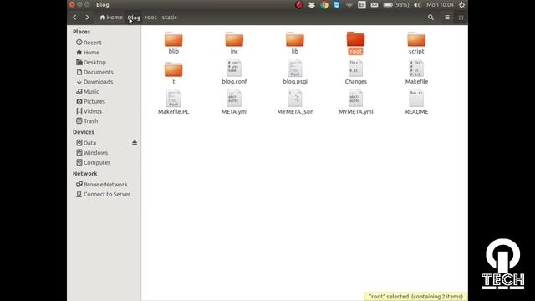The image size is (535, 301).
Task: Select the Makefile.PL file
Action: 173,102
